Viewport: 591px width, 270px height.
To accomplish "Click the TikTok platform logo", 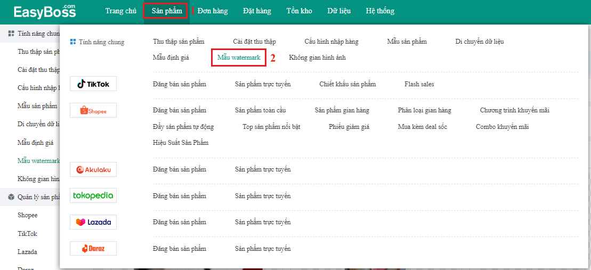I will point(93,84).
